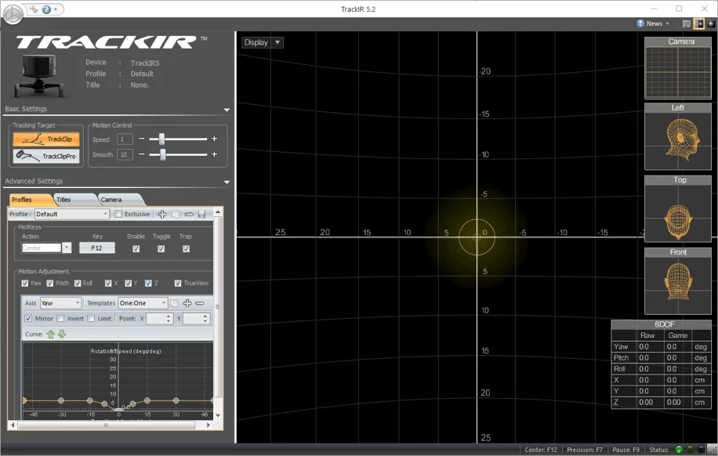718x456 pixels.
Task: Disable the TrueView checkbox
Action: click(x=178, y=284)
